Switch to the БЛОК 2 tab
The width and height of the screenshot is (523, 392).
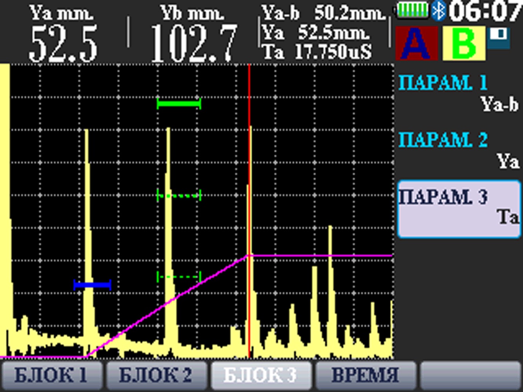[156, 375]
